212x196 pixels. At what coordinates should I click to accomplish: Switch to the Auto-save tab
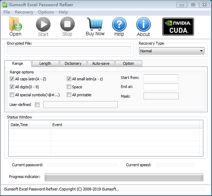(x=101, y=63)
